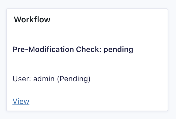
Task: Click the Workflow card heading
Action: (32, 20)
